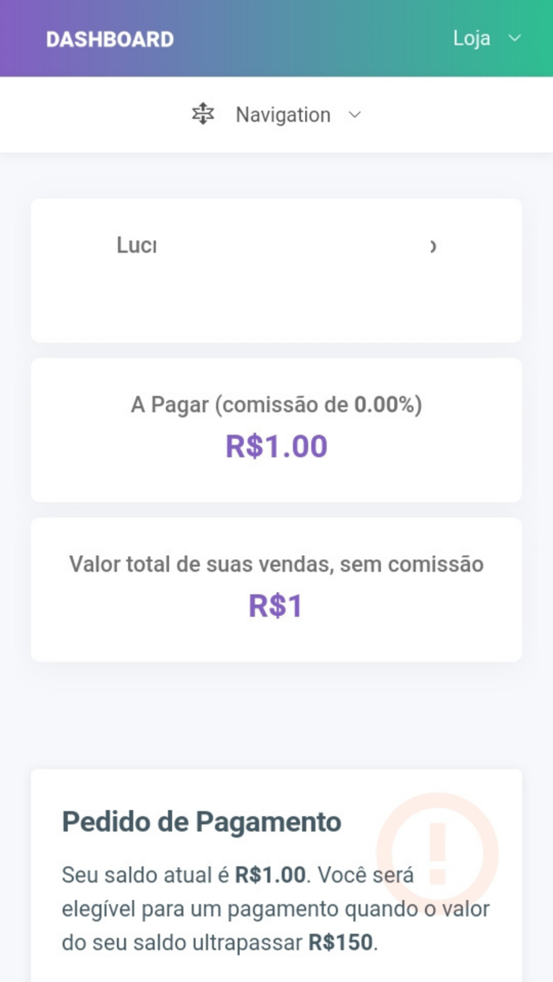Screen dimensions: 553x982
Task: Click the A Pagar comissão card
Action: (276, 429)
